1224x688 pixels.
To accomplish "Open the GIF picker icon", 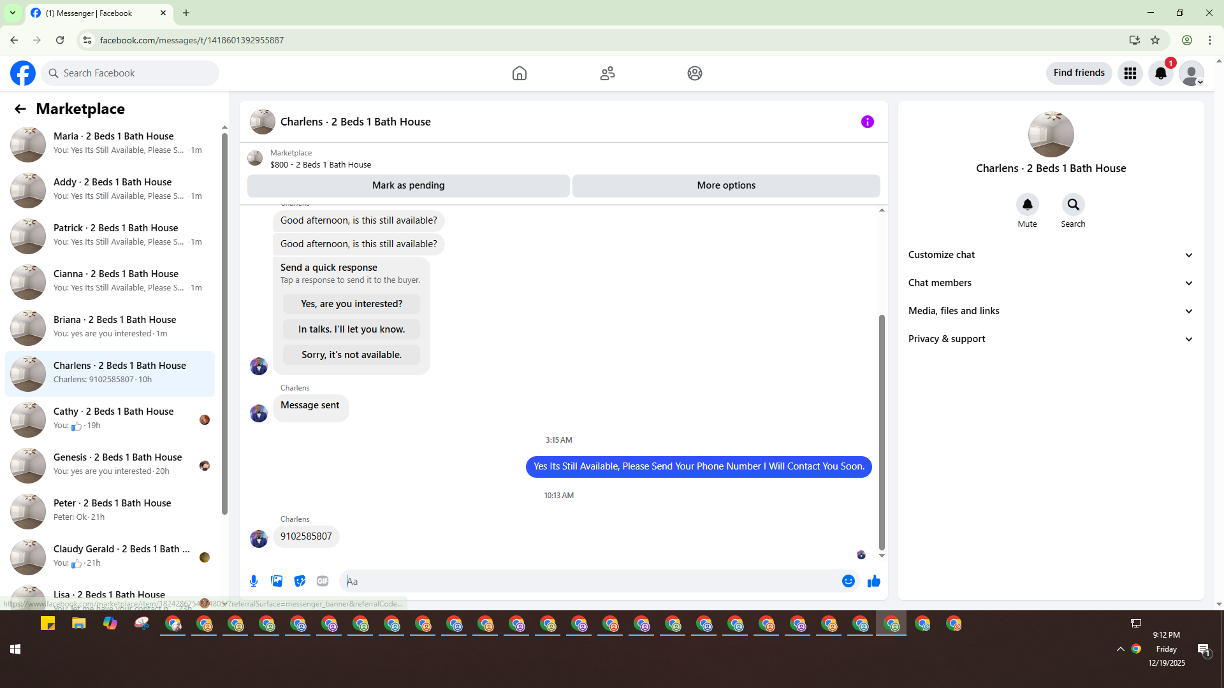I will pos(323,581).
